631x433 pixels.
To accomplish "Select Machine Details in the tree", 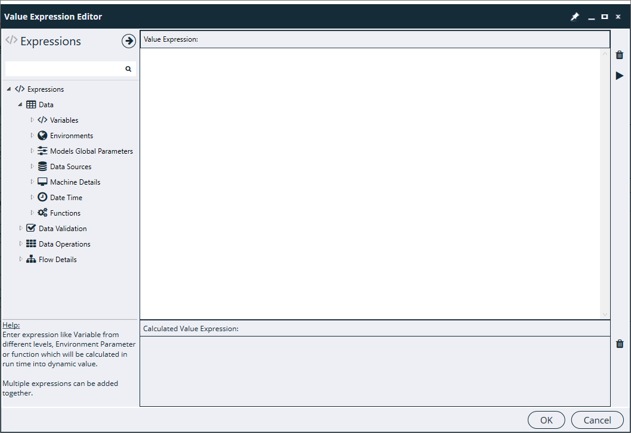I will [x=75, y=182].
